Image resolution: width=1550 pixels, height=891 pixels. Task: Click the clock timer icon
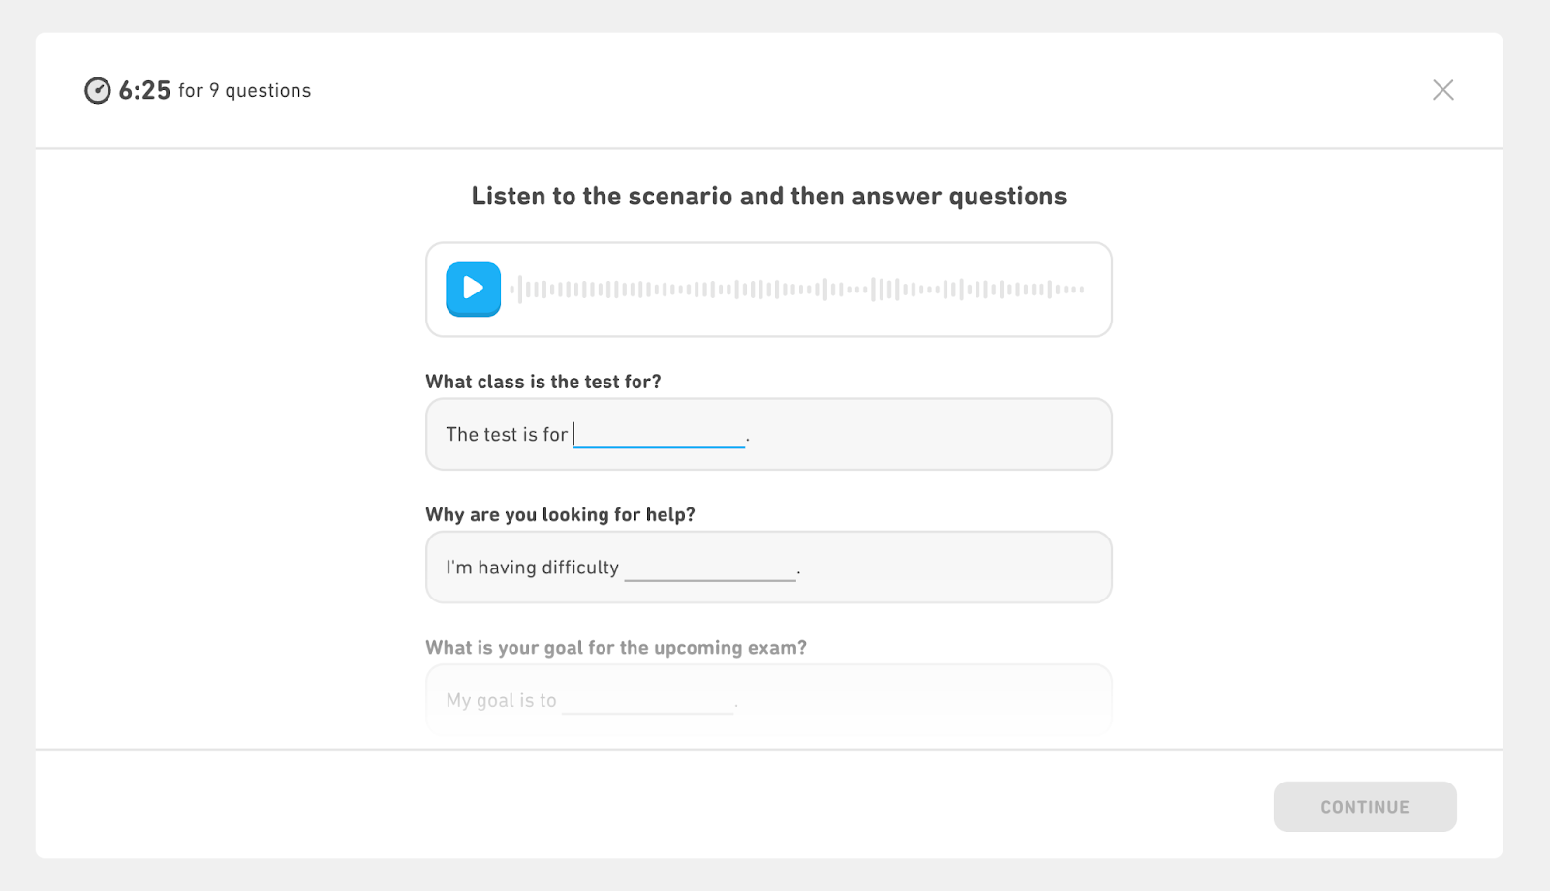click(x=98, y=91)
